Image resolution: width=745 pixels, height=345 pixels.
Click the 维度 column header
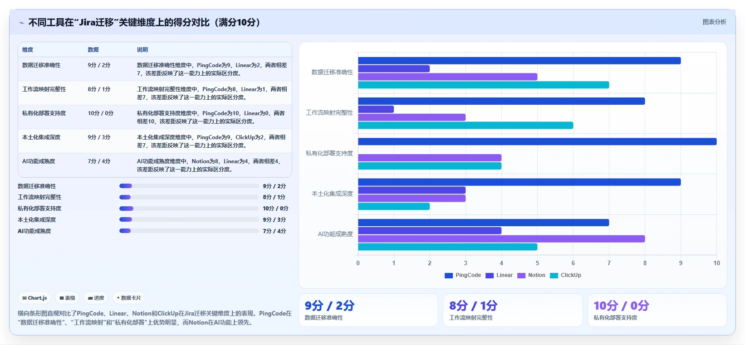[28, 50]
